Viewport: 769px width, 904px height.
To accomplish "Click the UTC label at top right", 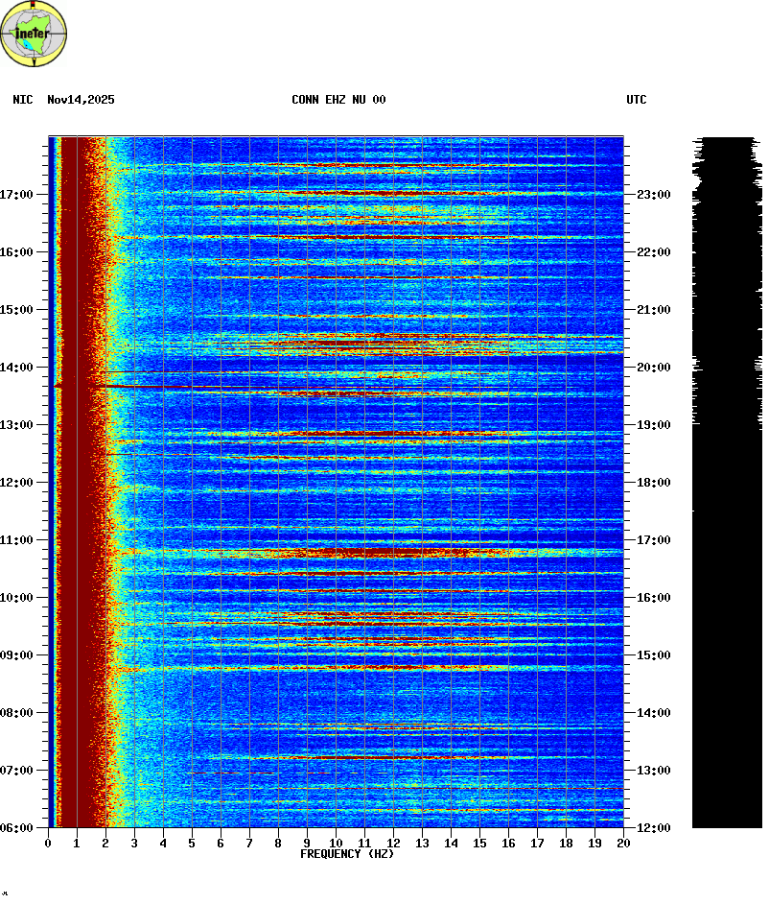I will click(x=637, y=100).
